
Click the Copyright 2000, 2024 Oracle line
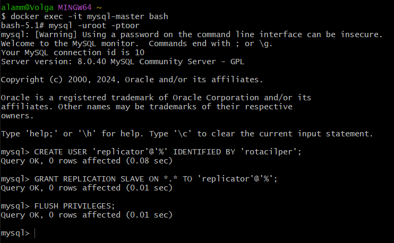132,80
